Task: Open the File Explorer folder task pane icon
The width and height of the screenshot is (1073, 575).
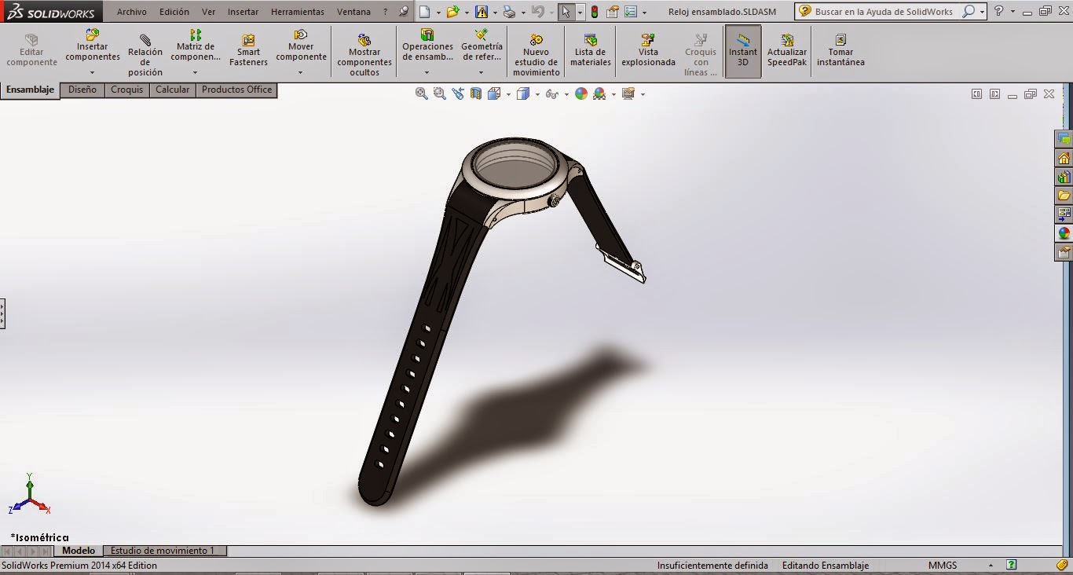Action: click(1064, 196)
